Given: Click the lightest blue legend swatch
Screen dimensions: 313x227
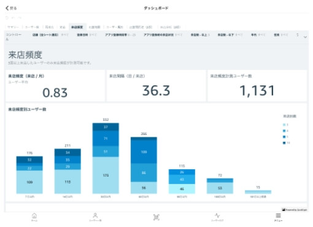Looking at the screenshot, I should [284, 125].
